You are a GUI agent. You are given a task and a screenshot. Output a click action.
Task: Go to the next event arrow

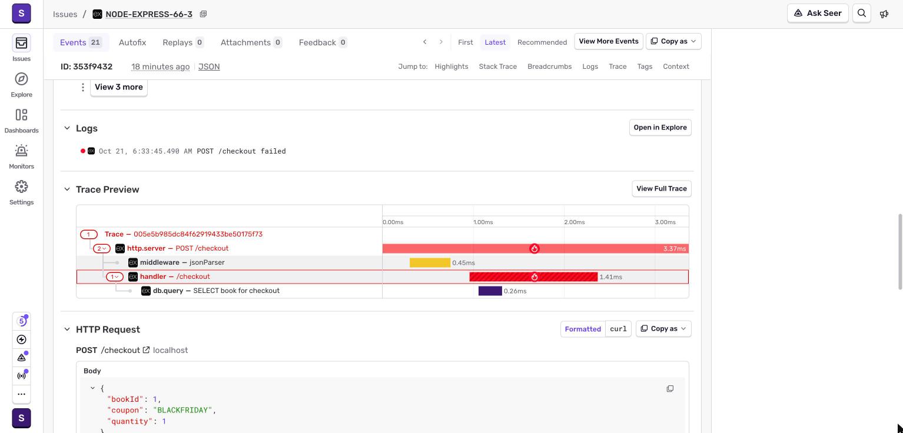click(441, 42)
